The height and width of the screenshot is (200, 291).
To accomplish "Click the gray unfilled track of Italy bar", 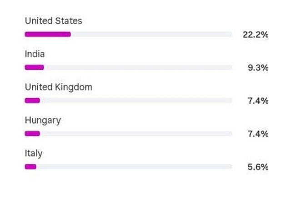I will click(x=135, y=167).
